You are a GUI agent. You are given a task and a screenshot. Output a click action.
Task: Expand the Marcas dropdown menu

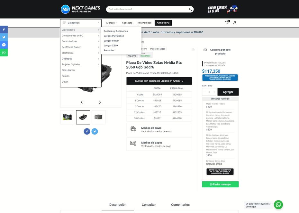[112, 23]
